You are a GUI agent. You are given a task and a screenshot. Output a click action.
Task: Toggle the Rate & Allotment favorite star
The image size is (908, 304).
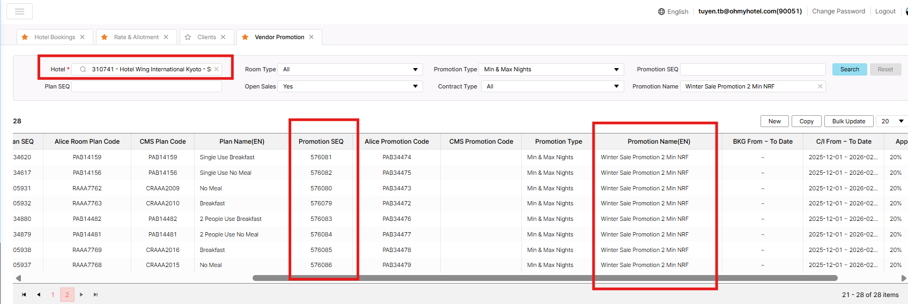point(104,37)
